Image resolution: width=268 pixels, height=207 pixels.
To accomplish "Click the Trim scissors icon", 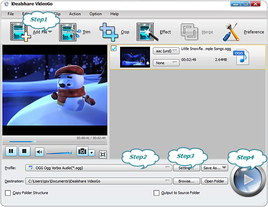I will tap(70, 32).
